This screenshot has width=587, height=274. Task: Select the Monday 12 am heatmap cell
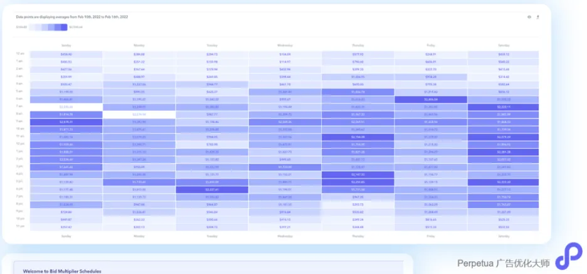(139, 55)
